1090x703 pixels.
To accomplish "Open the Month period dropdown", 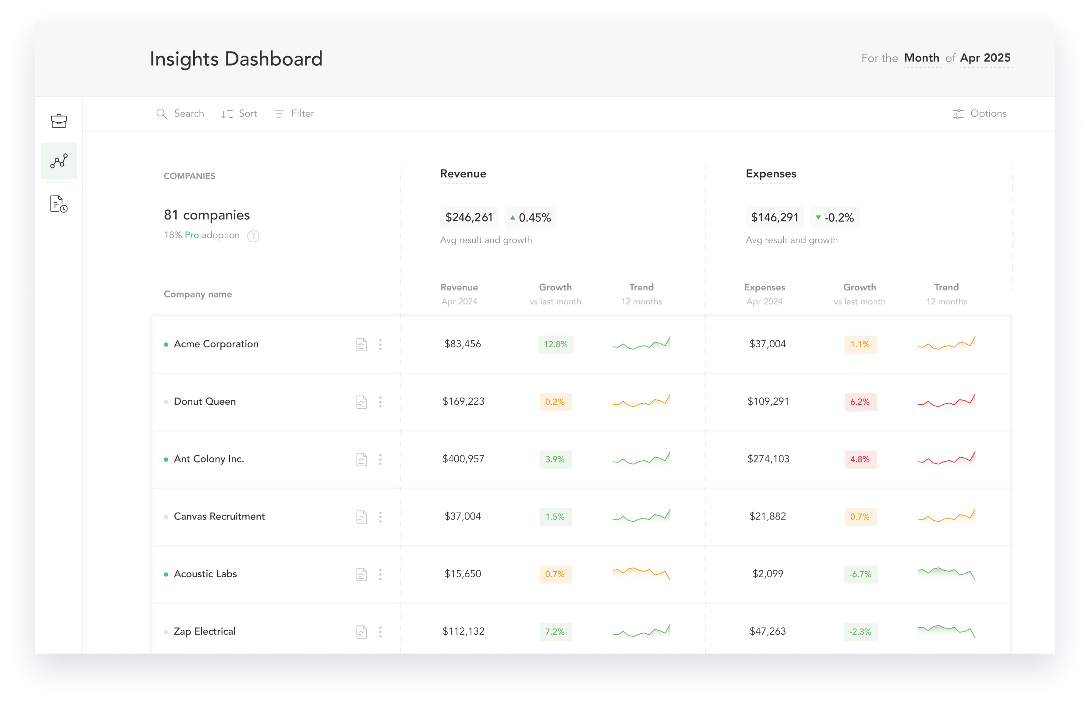I will pos(922,58).
